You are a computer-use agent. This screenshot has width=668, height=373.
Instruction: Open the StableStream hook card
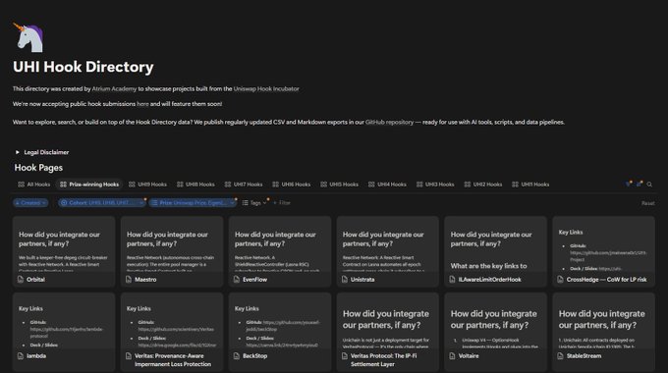tap(604, 332)
